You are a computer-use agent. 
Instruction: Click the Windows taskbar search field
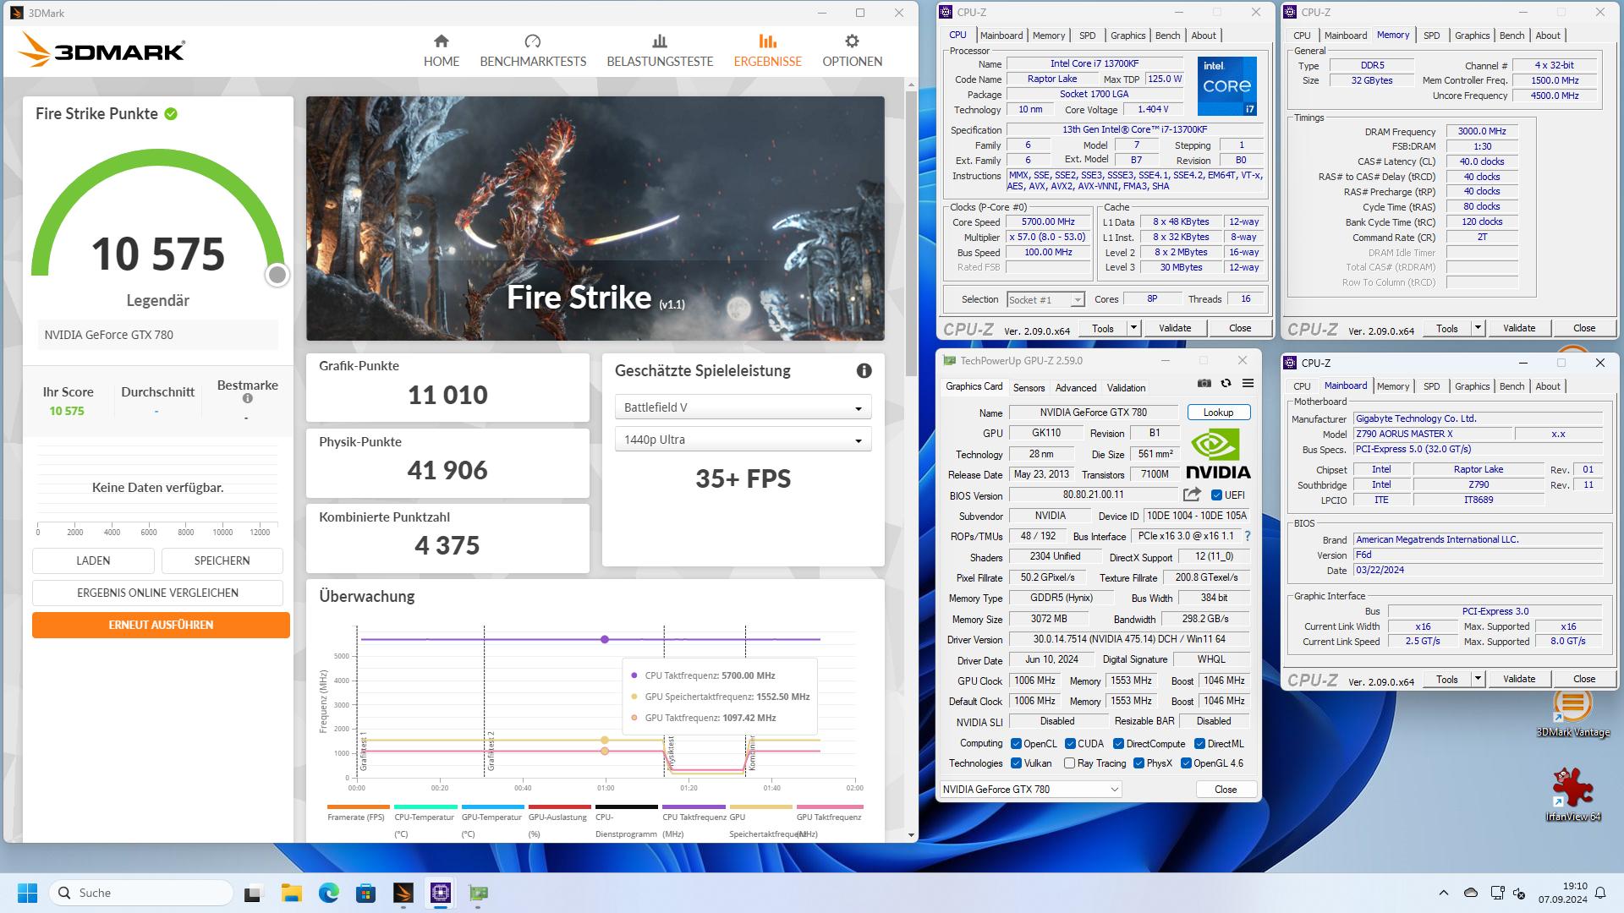coord(141,893)
